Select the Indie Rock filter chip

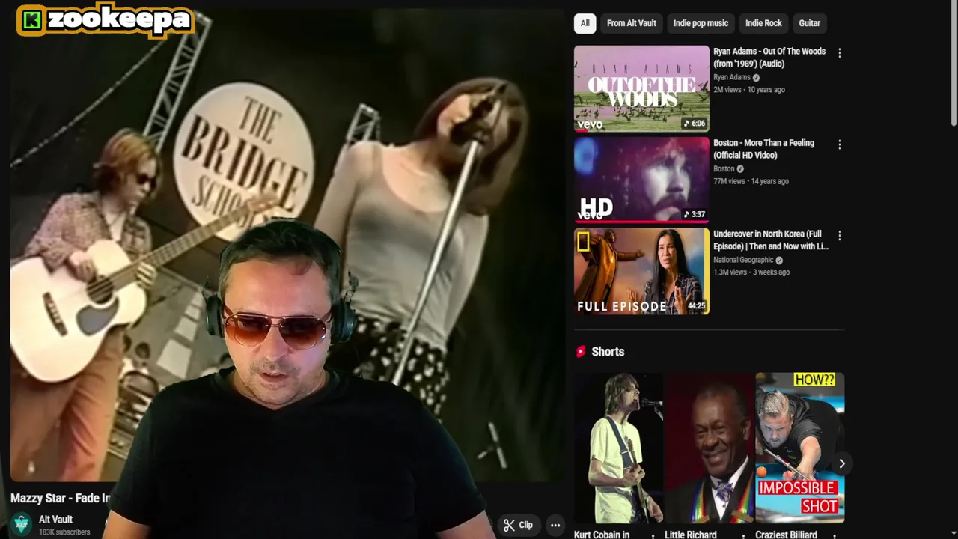tap(763, 23)
